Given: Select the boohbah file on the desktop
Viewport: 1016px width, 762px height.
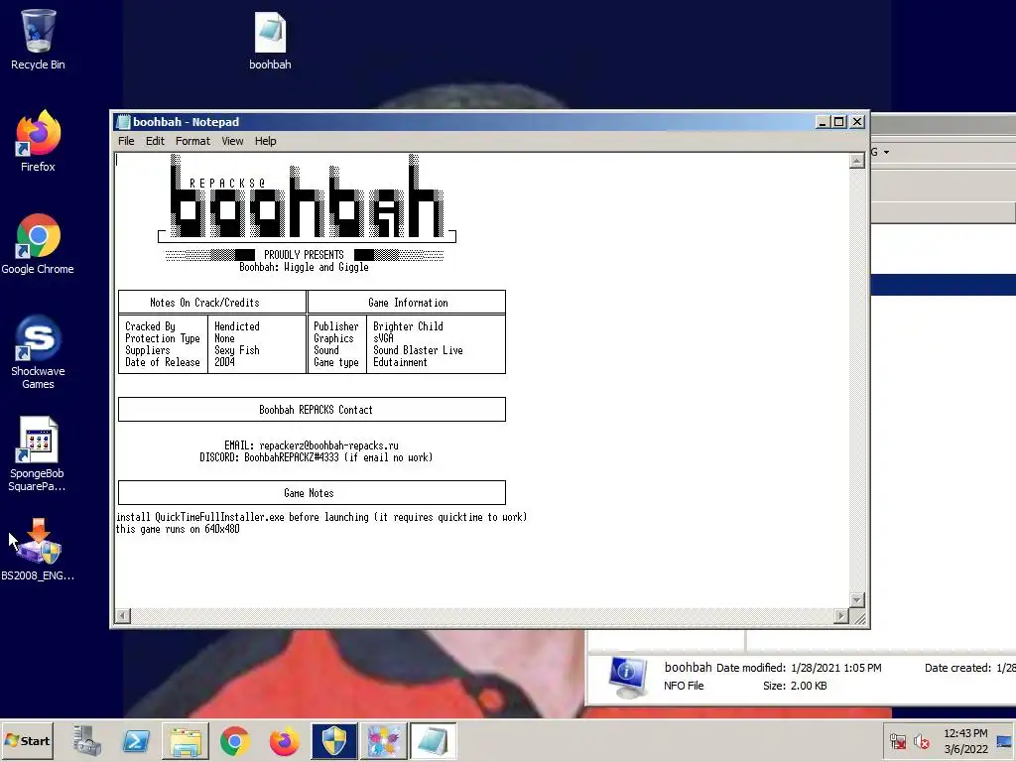Looking at the screenshot, I should pos(270,40).
